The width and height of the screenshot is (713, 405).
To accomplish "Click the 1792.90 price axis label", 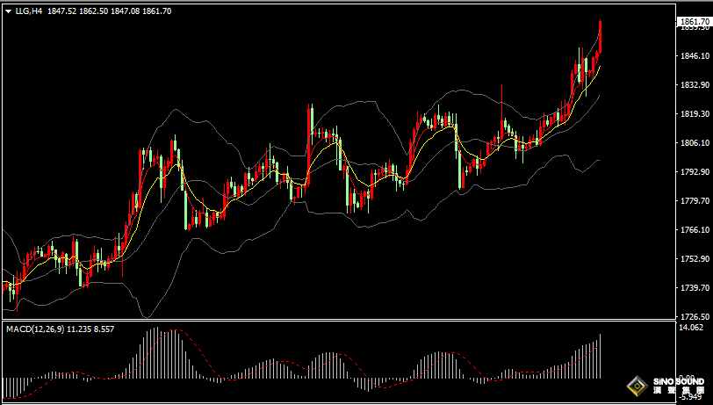I will (x=694, y=172).
